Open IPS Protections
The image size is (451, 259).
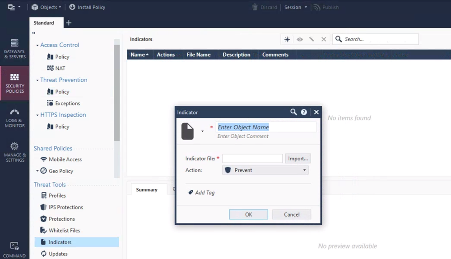coord(62,207)
